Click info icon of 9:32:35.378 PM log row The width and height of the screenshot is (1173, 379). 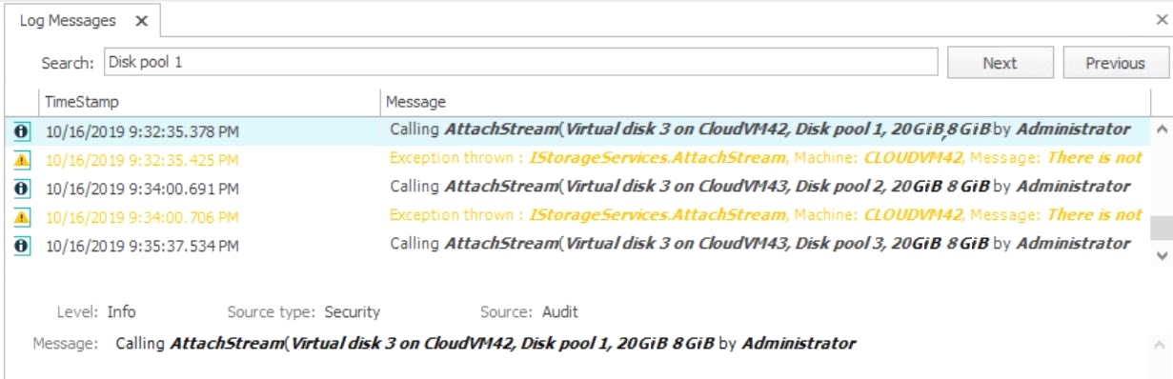click(x=21, y=130)
